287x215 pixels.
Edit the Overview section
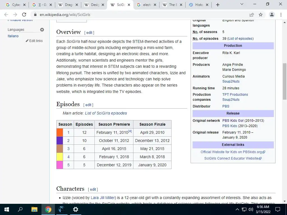[89, 32]
